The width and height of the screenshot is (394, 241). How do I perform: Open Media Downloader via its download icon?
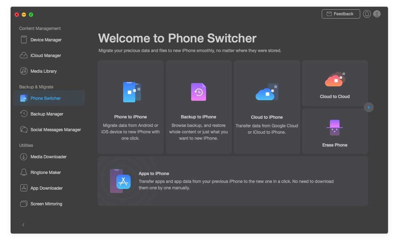24,157
